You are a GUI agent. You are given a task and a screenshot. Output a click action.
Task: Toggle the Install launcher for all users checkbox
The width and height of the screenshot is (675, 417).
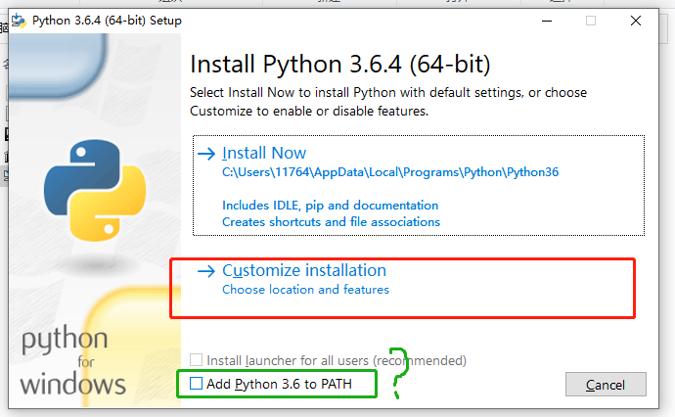196,359
